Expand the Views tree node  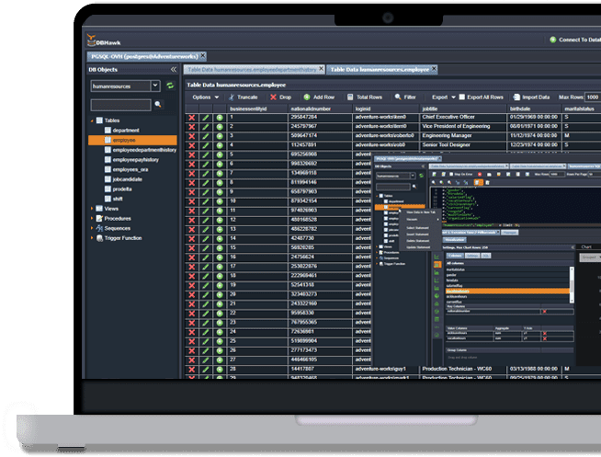(92, 208)
